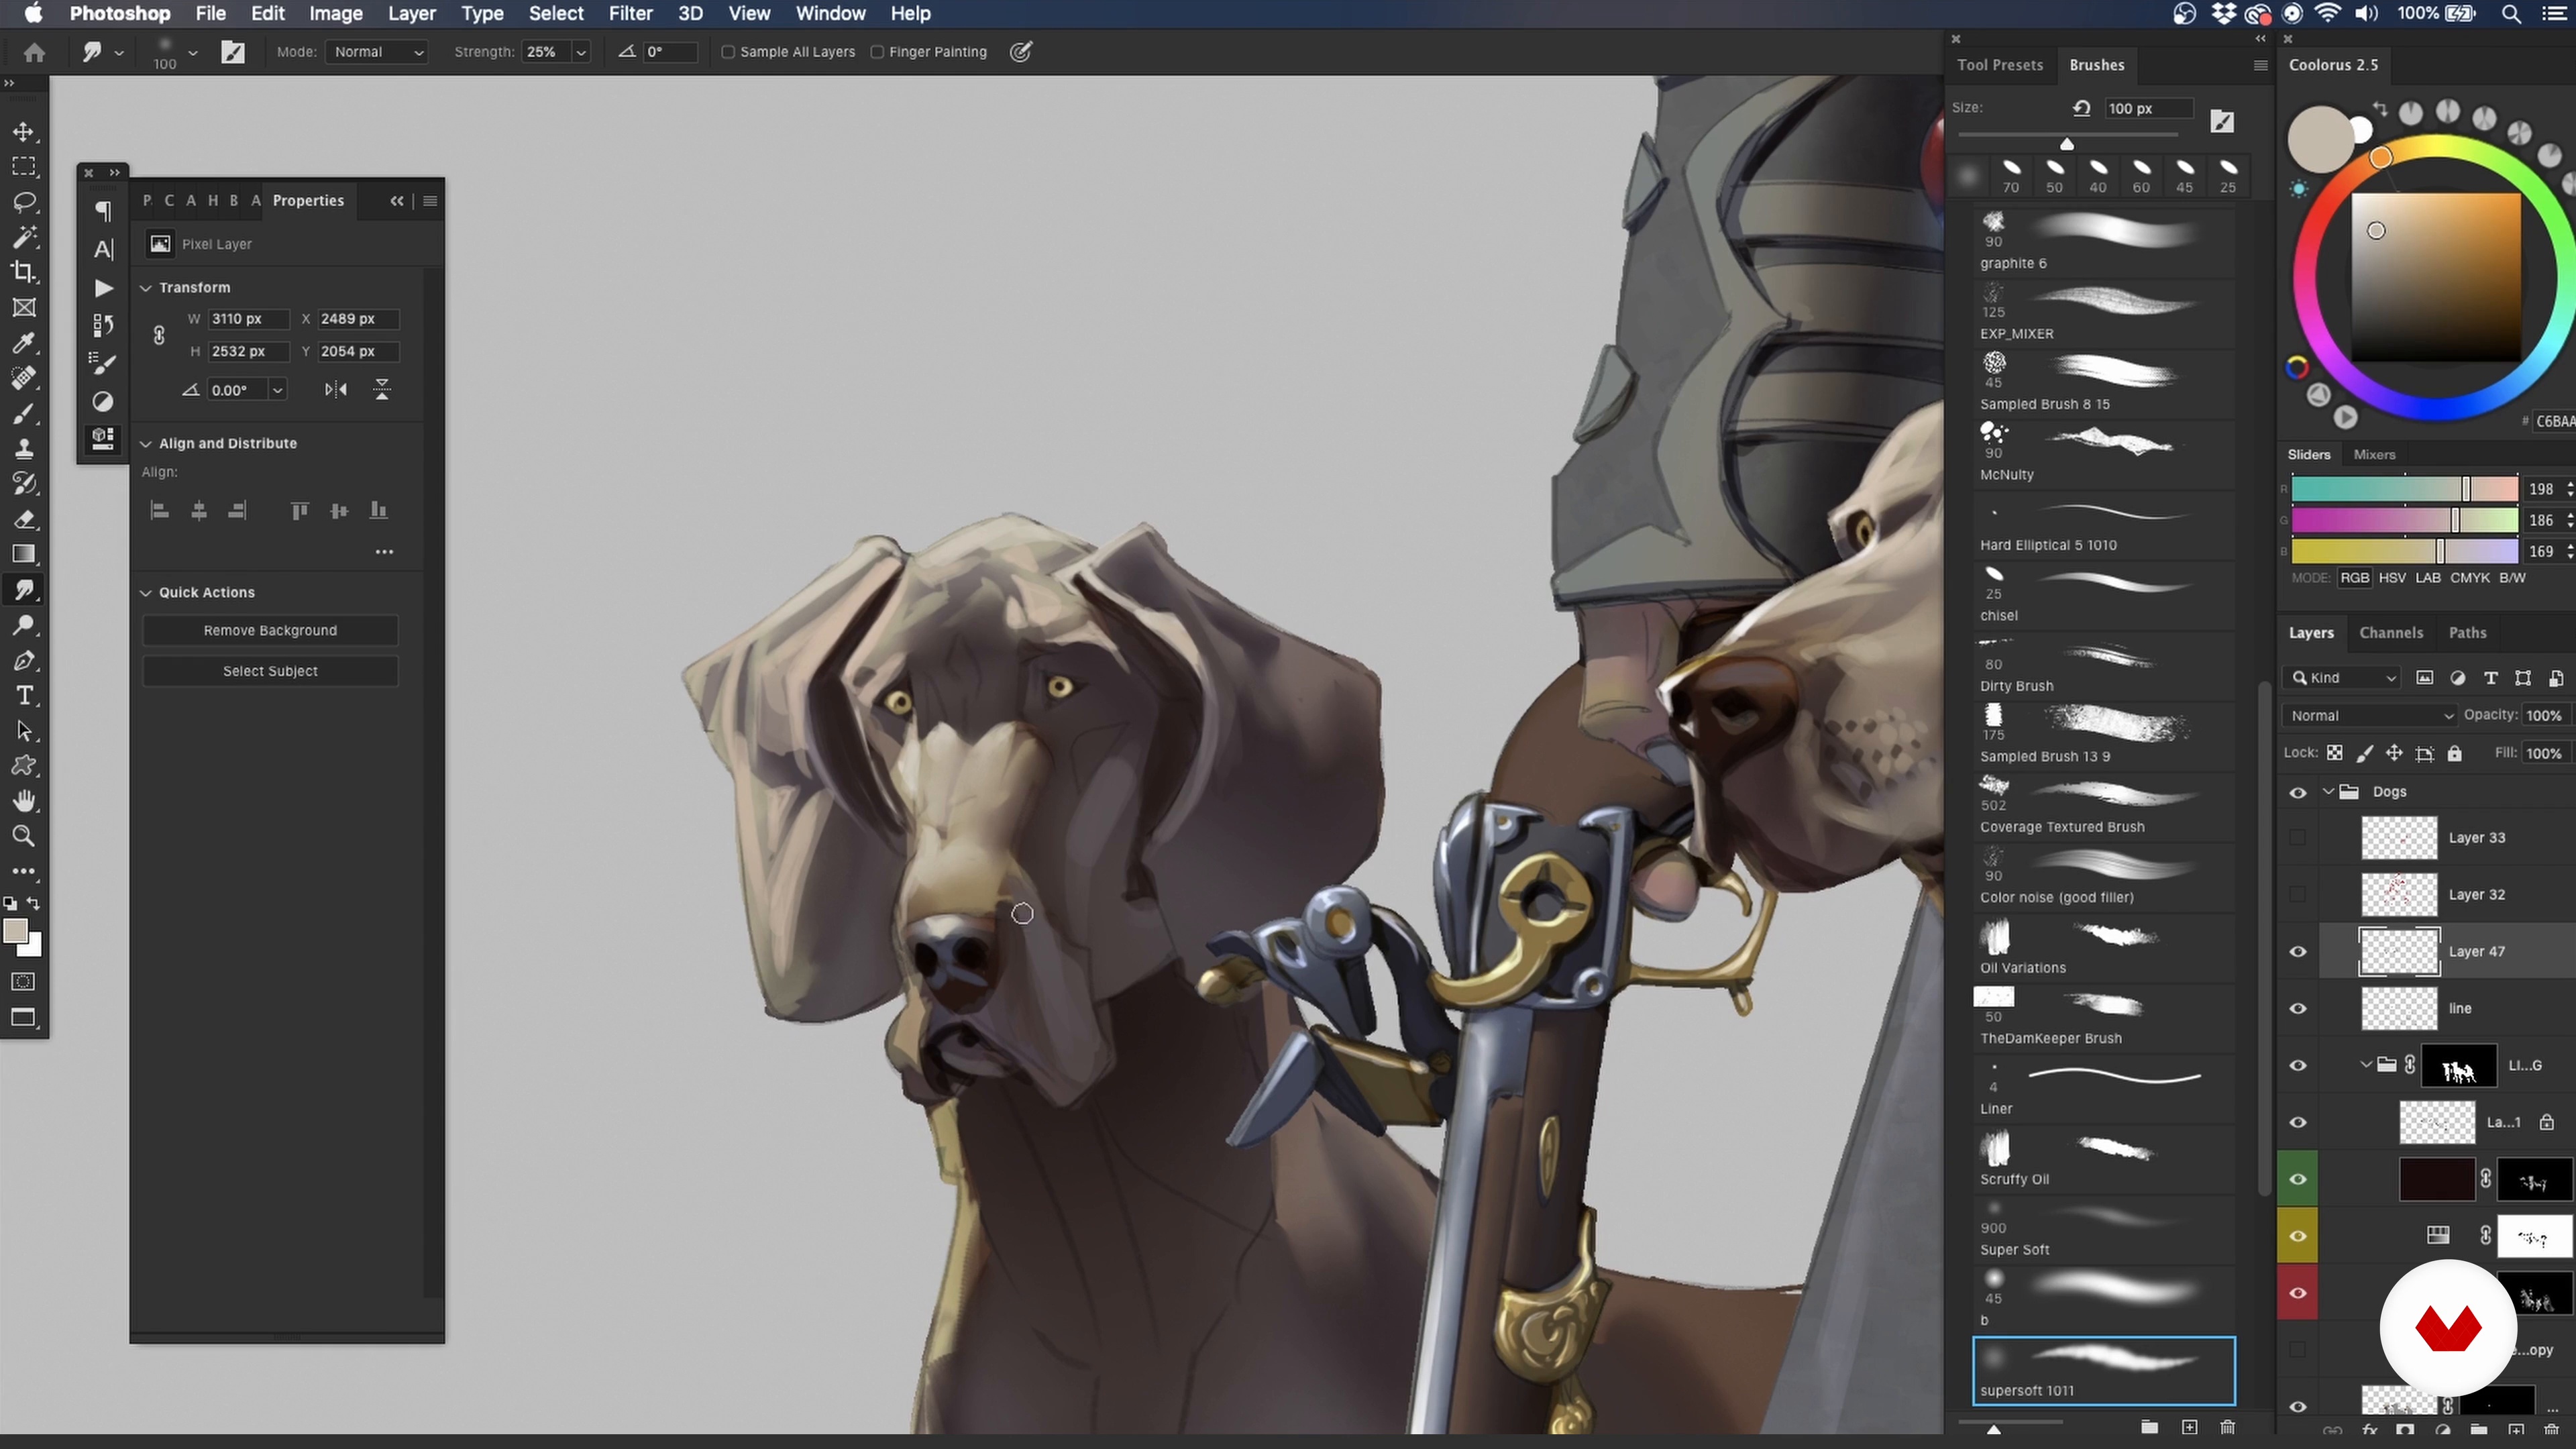Screen dimensions: 2576x1449
Task: Select the Hand tool
Action: point(24,801)
